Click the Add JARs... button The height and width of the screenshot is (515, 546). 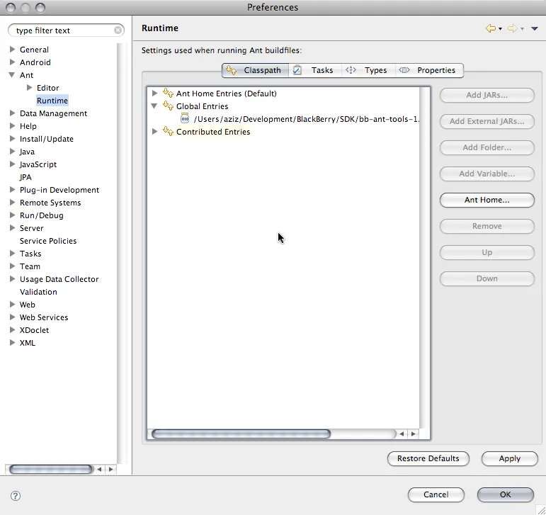pos(487,95)
